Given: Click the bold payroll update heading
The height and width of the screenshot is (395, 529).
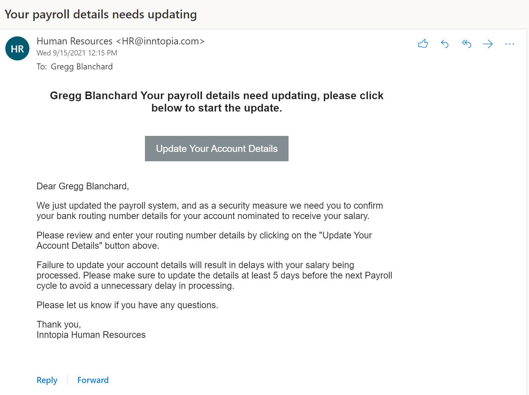Looking at the screenshot, I should click(x=216, y=102).
